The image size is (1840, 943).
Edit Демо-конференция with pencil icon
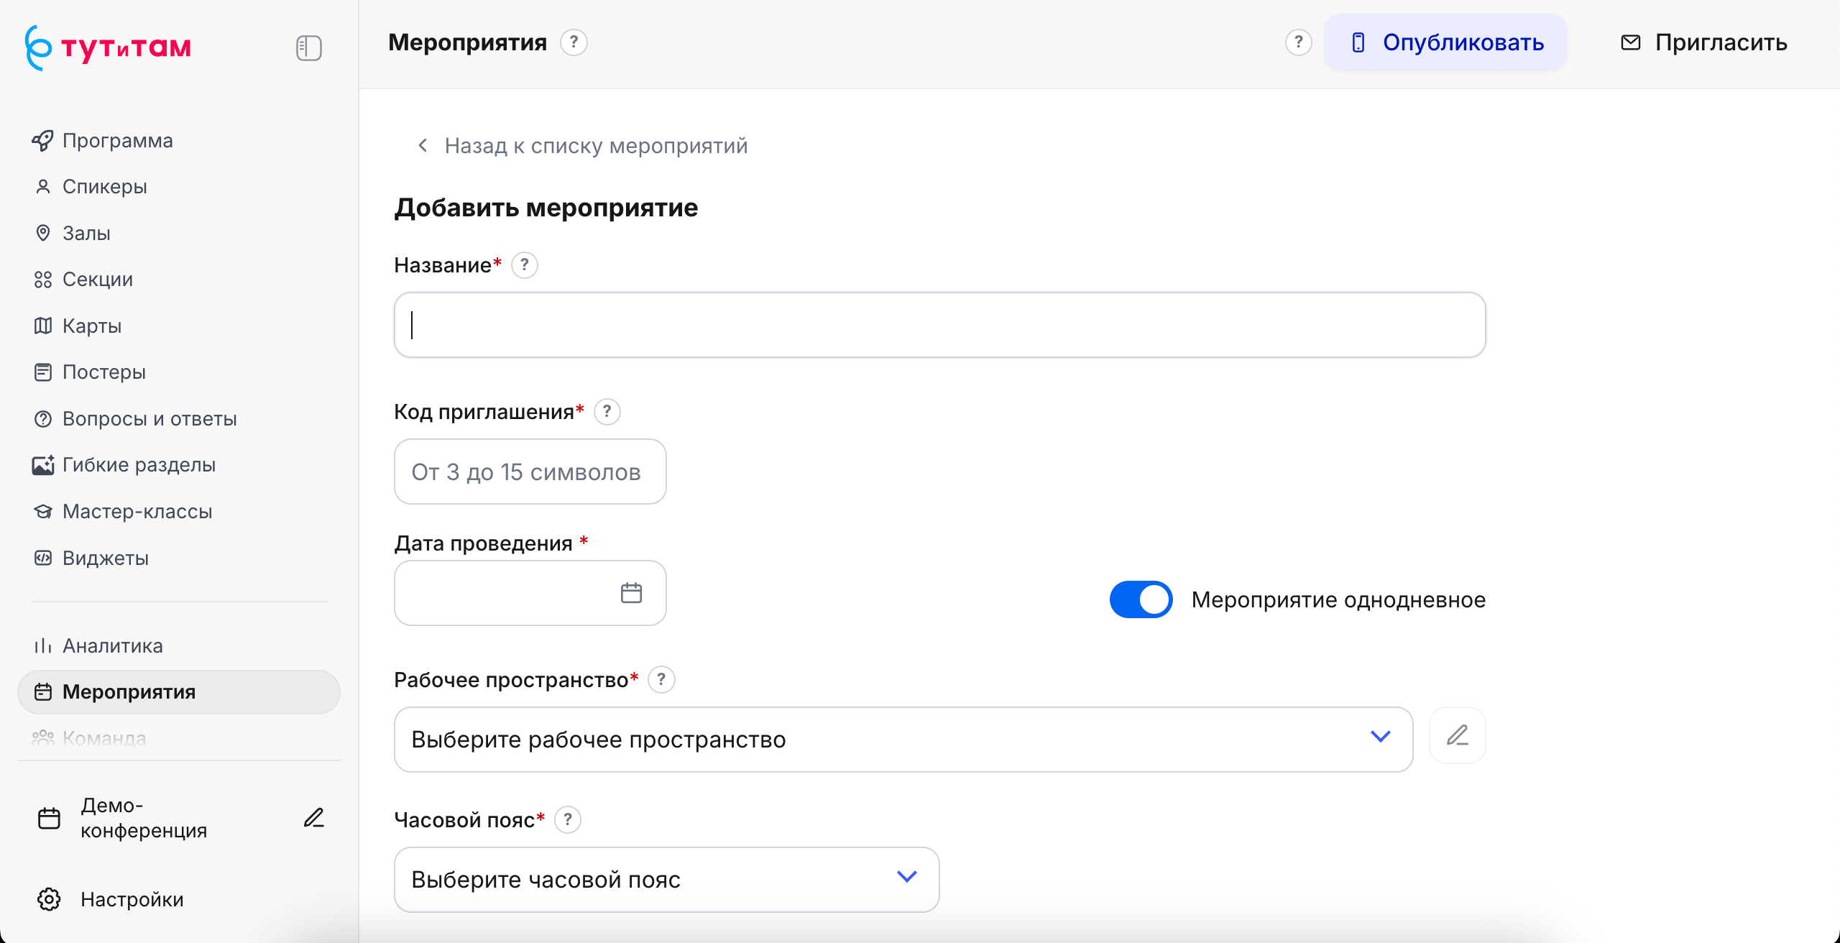313,818
